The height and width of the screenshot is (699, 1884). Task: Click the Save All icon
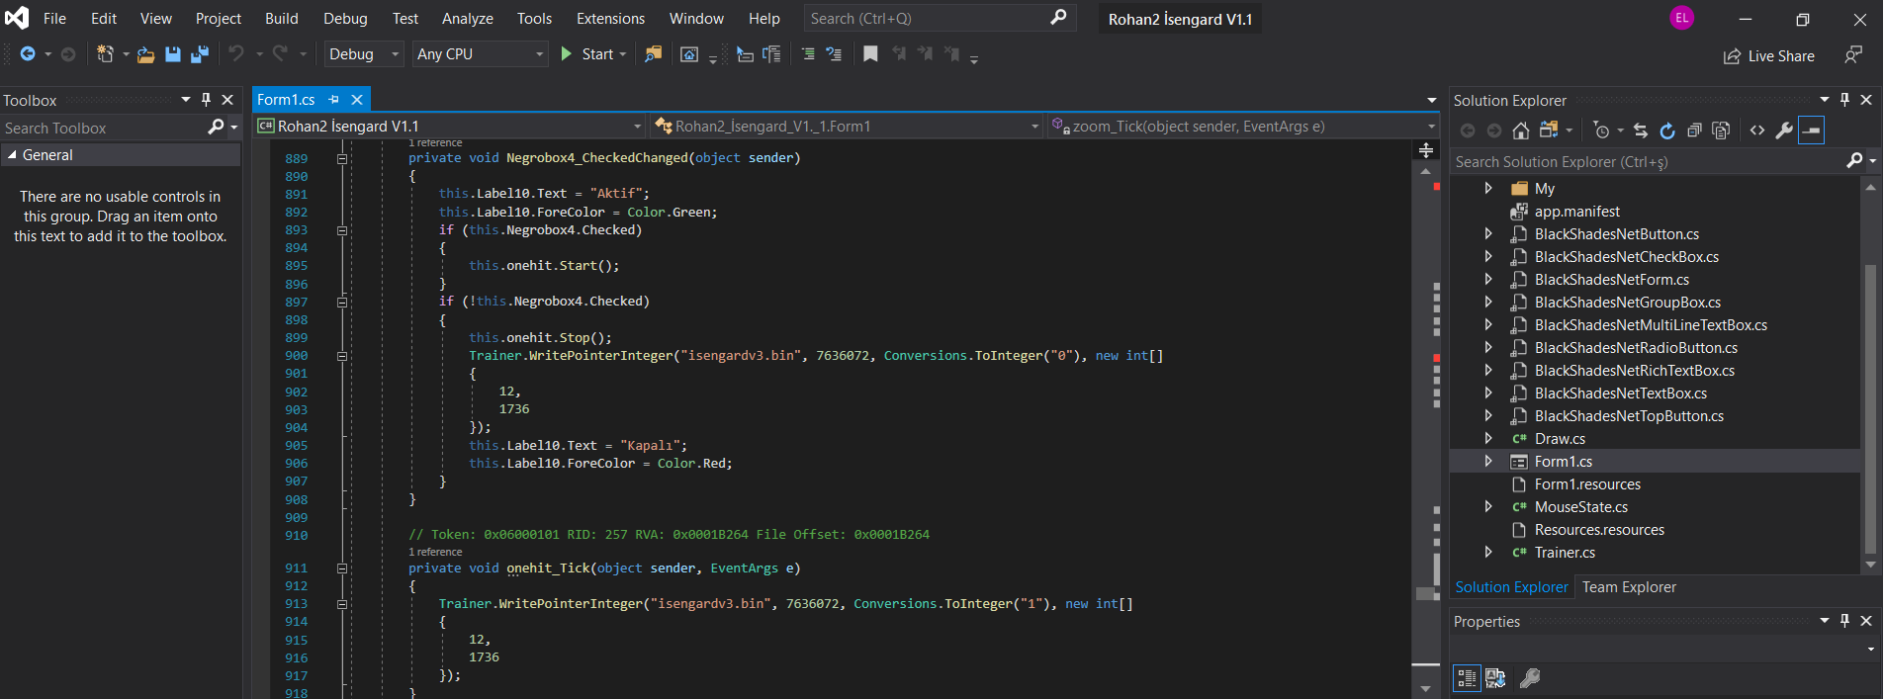(x=200, y=54)
